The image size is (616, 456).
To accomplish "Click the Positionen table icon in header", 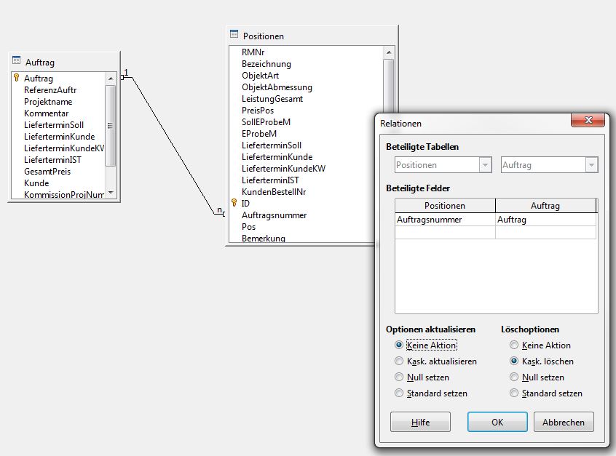I will (x=234, y=35).
